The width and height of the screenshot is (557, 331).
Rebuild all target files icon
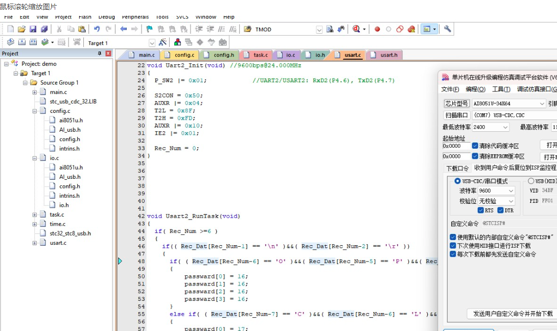[x=33, y=42]
